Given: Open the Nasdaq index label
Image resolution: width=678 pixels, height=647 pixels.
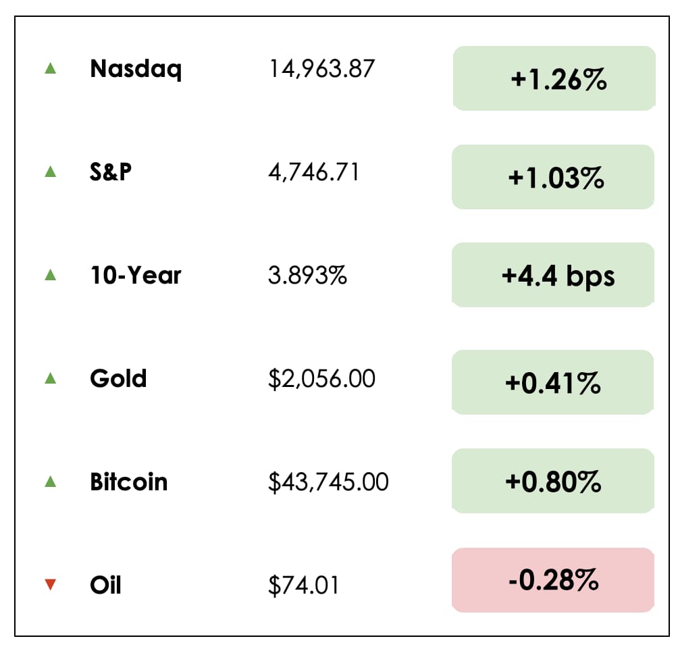Looking at the screenshot, I should [136, 68].
